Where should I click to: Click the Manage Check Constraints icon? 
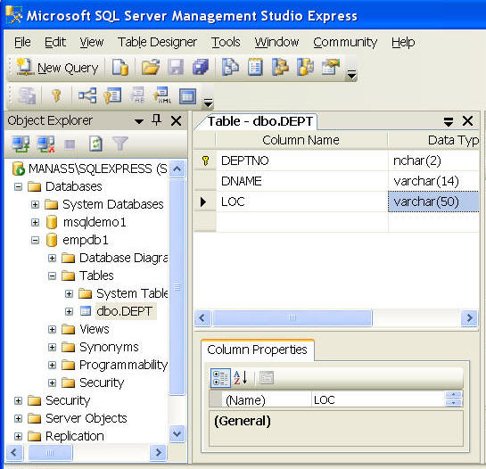(187, 96)
